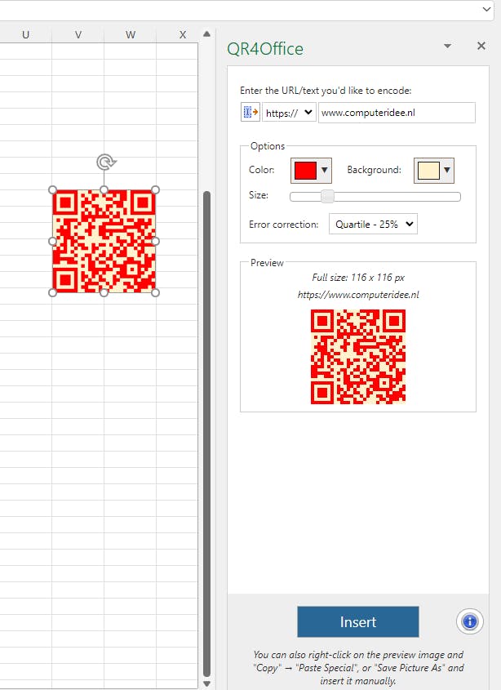The width and height of the screenshot is (501, 690).
Task: Click the QR4Office pane title
Action: pyautogui.click(x=265, y=49)
